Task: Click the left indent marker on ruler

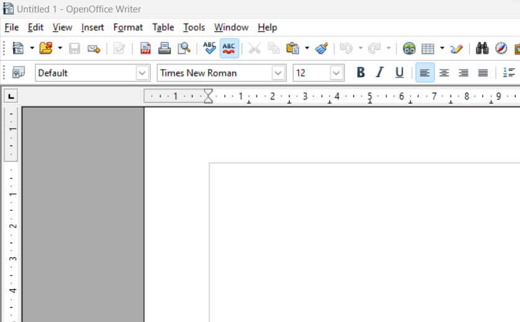Action: [208, 99]
